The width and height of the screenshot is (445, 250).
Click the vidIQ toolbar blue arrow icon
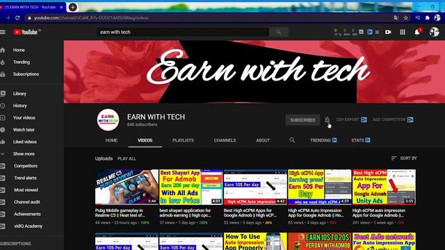coord(370,32)
